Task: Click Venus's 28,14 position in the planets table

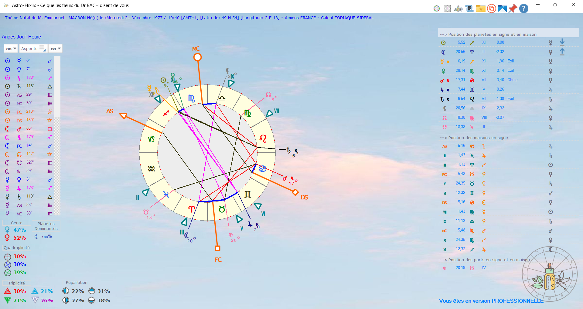Action: [x=460, y=71]
